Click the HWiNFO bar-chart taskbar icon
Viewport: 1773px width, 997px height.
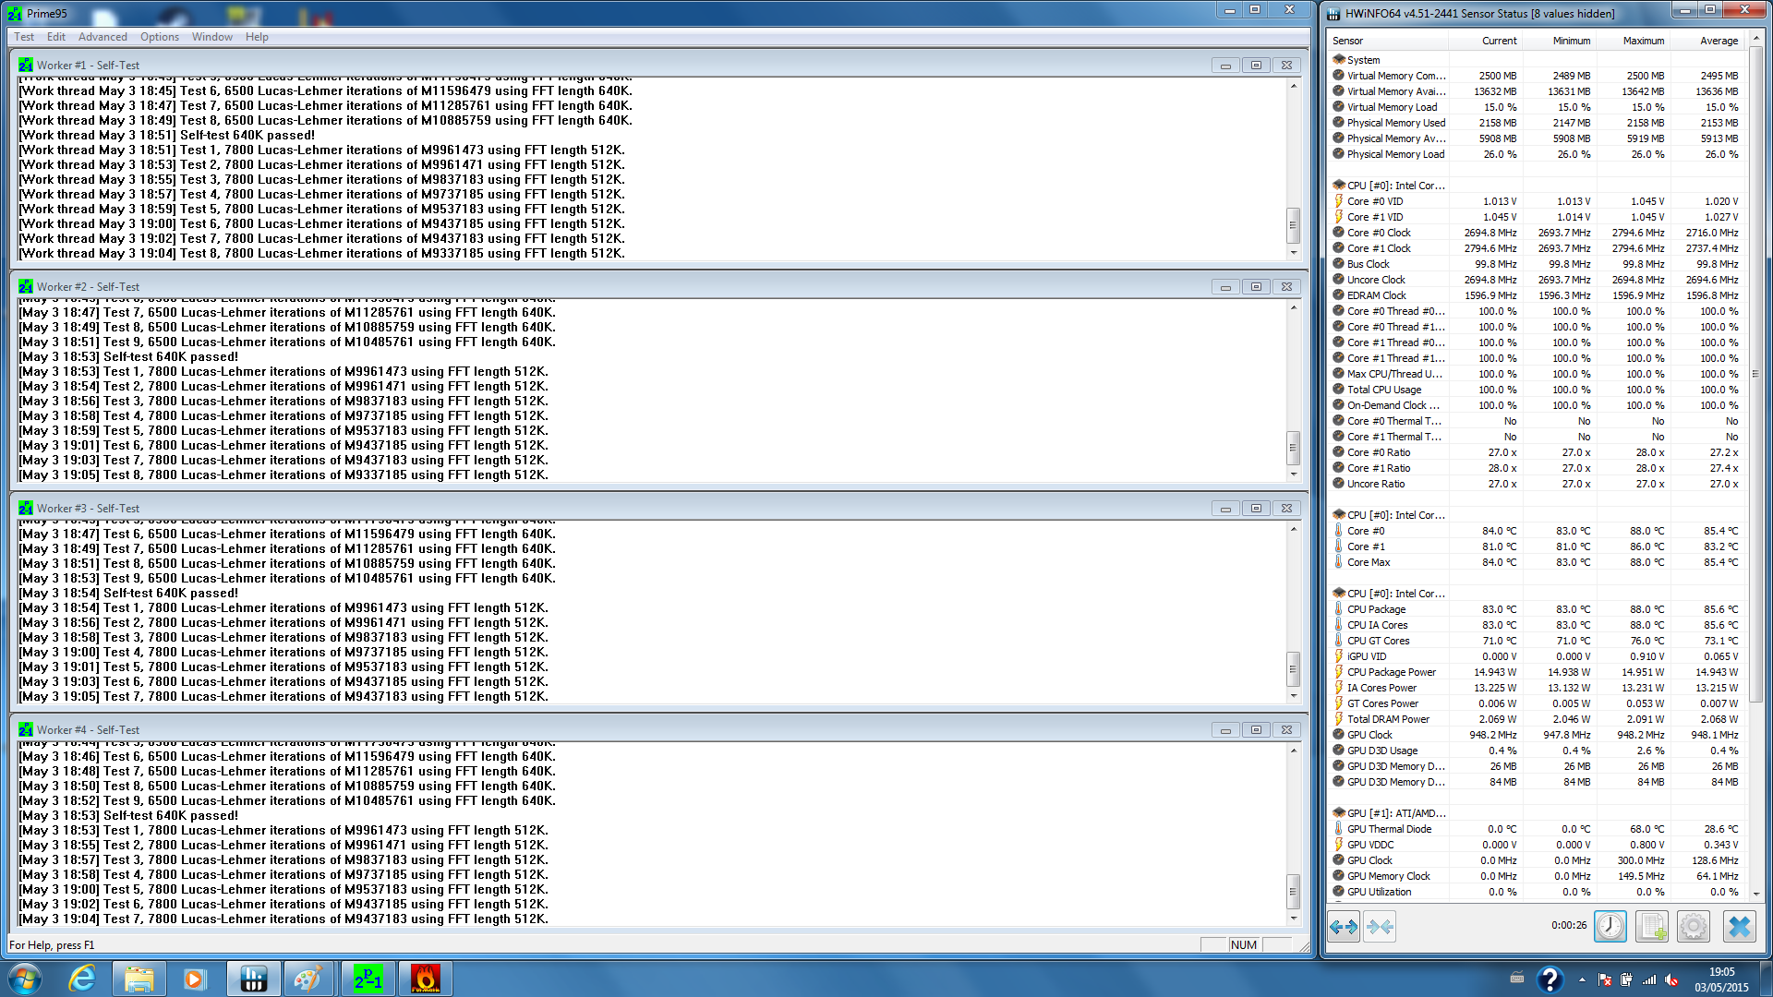(x=253, y=979)
